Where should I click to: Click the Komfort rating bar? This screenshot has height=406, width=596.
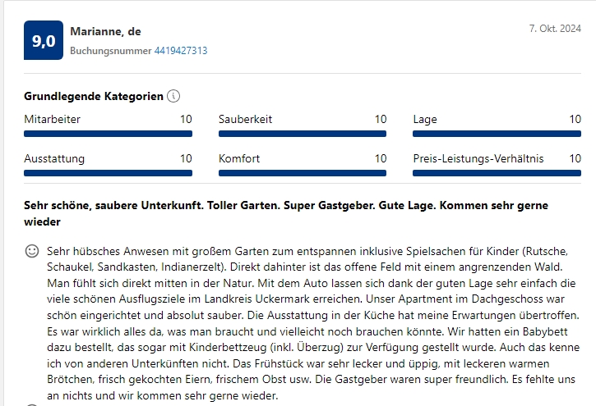(303, 173)
